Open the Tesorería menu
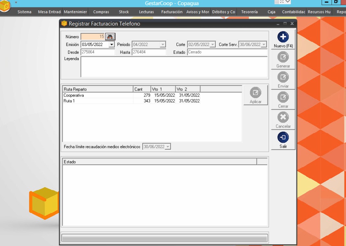 [x=249, y=12]
